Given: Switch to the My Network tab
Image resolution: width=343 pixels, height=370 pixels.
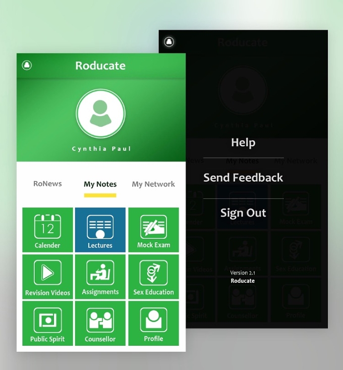Looking at the screenshot, I should [x=153, y=184].
